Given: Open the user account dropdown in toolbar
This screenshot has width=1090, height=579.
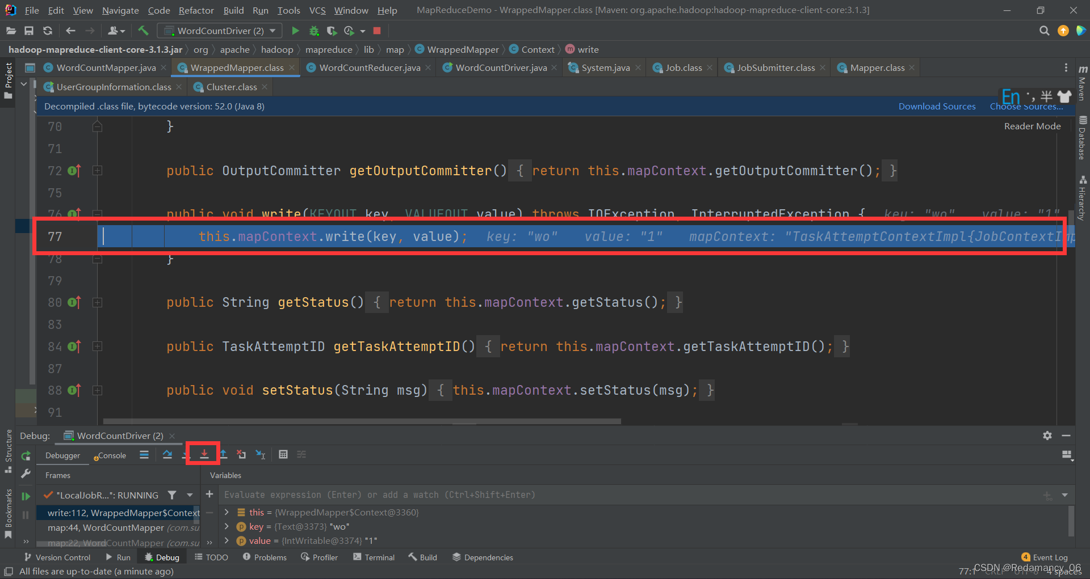Looking at the screenshot, I should [116, 31].
